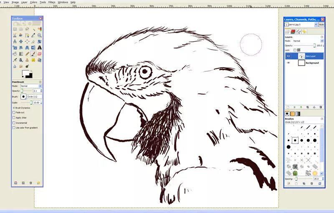This screenshot has height=213, width=334.
Task: Switch to the Patterns tab
Action: pos(293,114)
